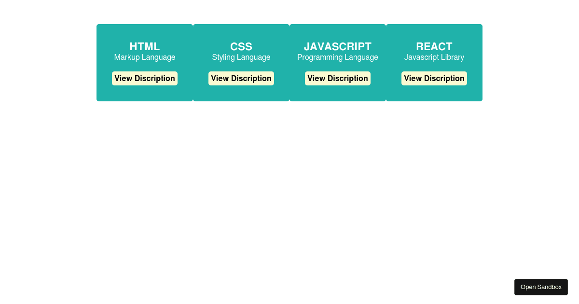Click the Markup Language subtitle

[x=145, y=57]
